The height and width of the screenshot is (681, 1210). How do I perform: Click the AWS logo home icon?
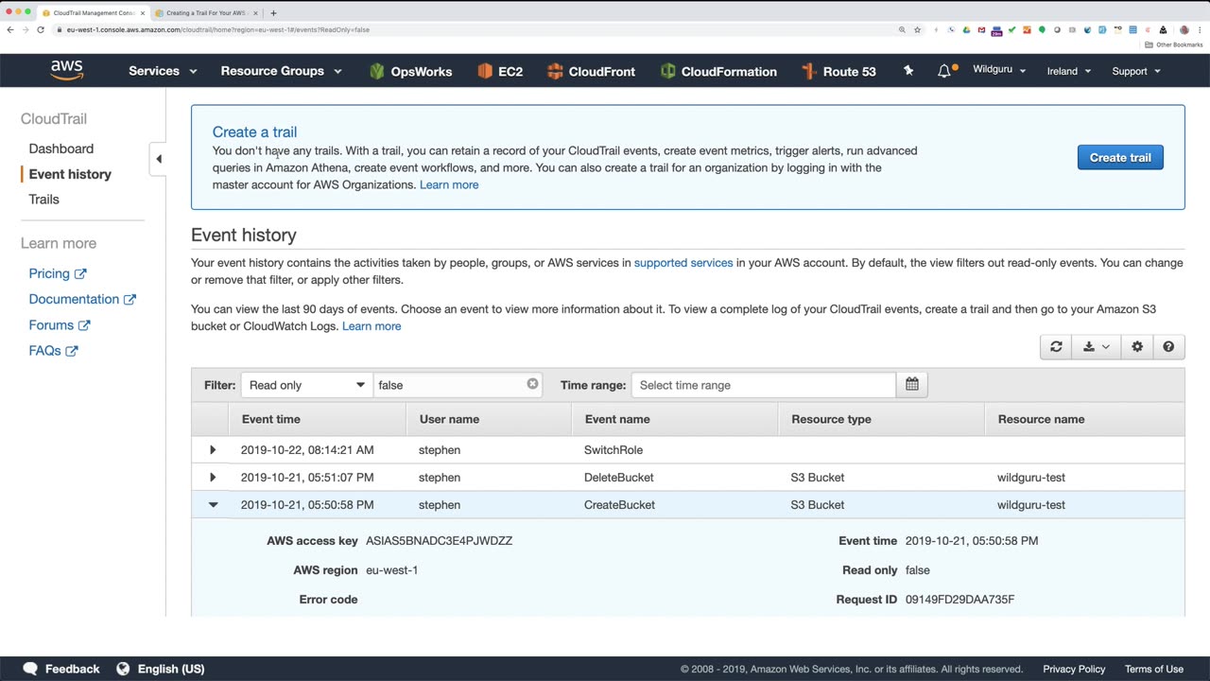[67, 70]
